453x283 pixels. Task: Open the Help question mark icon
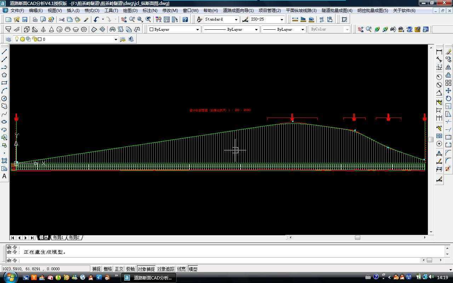pyautogui.click(x=185, y=19)
